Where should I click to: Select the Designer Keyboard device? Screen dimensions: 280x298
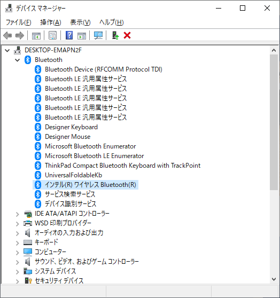pos(71,127)
